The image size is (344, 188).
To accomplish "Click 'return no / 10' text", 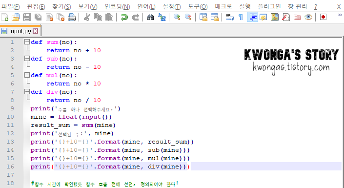I will click(x=74, y=100).
